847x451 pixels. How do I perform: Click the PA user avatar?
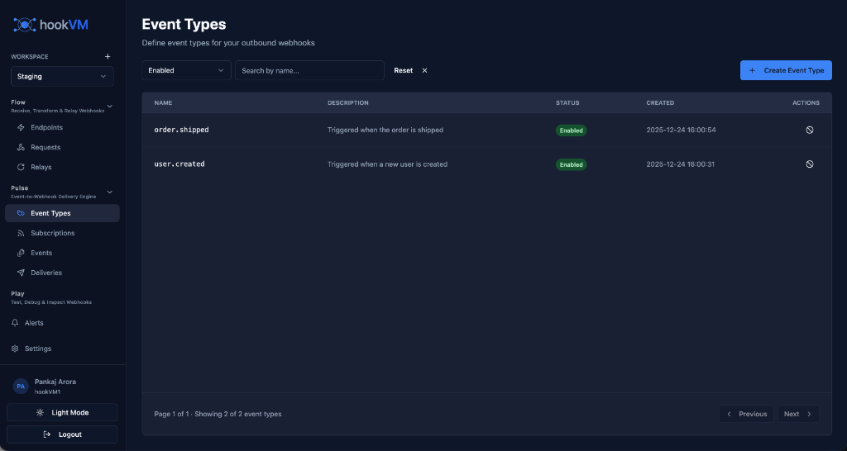point(21,387)
